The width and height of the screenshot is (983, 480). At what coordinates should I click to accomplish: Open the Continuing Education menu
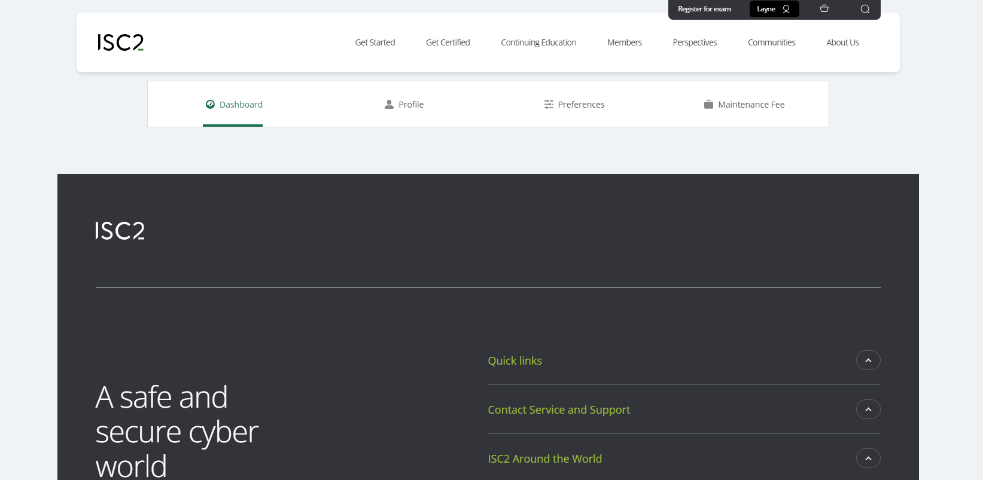coord(538,42)
